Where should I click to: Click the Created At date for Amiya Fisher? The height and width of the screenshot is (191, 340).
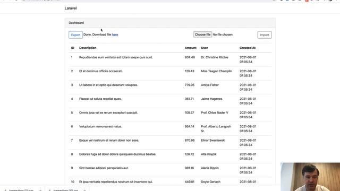(248, 87)
